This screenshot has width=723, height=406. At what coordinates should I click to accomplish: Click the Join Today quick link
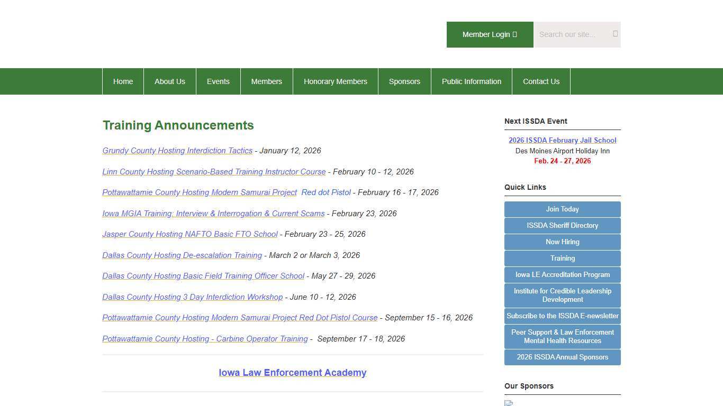562,209
